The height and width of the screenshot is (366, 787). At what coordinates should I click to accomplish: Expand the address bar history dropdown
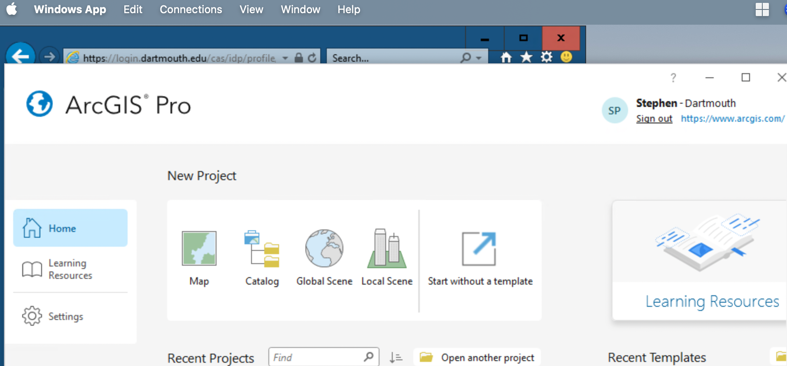point(285,58)
